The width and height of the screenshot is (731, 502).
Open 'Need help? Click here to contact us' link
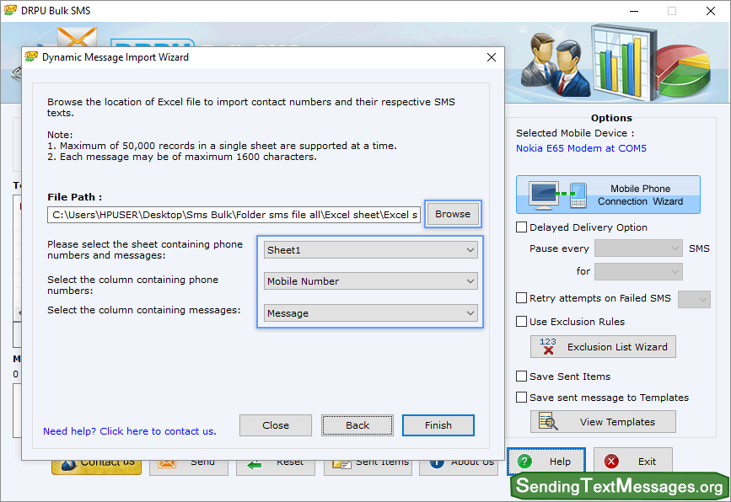[x=130, y=431]
